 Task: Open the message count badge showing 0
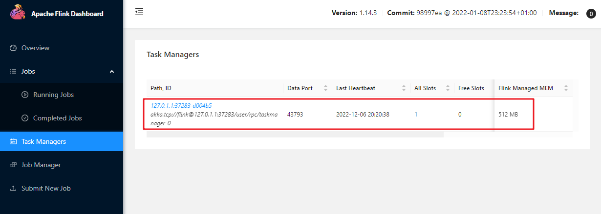[x=591, y=14]
